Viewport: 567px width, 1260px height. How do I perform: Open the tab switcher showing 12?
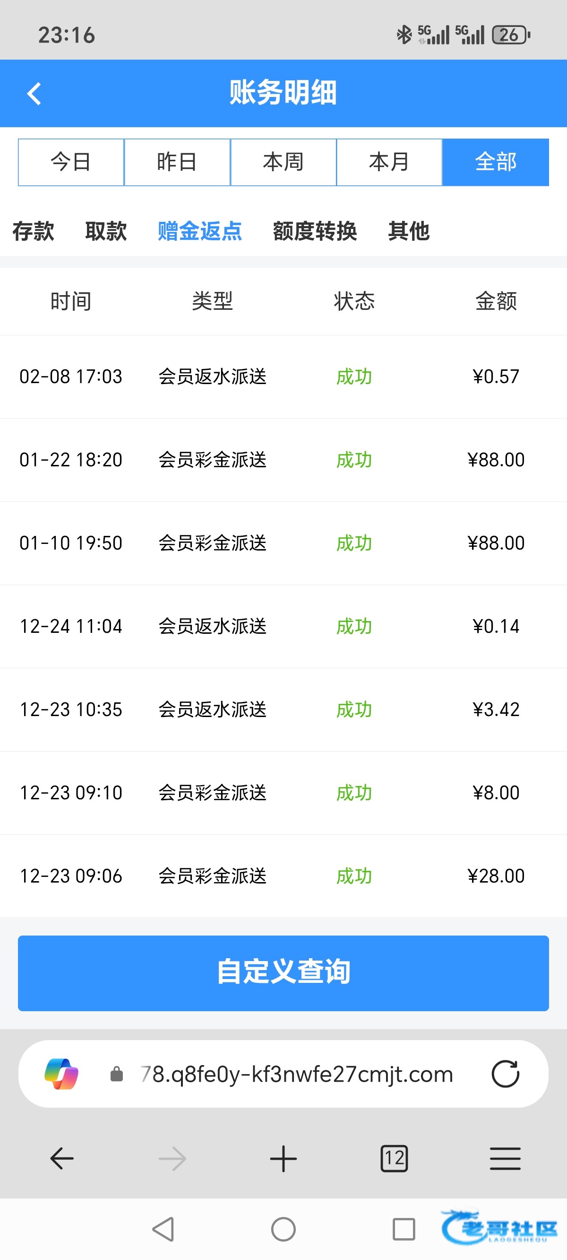pos(394,1158)
